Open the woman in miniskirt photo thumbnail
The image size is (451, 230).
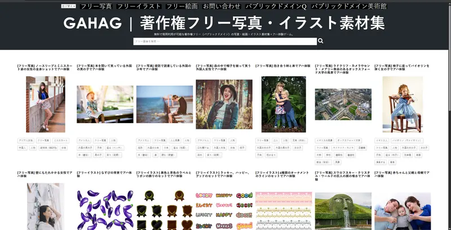pyautogui.click(x=46, y=104)
